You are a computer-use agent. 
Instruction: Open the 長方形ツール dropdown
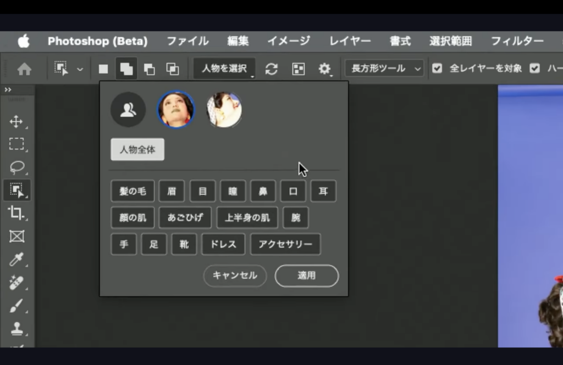384,69
